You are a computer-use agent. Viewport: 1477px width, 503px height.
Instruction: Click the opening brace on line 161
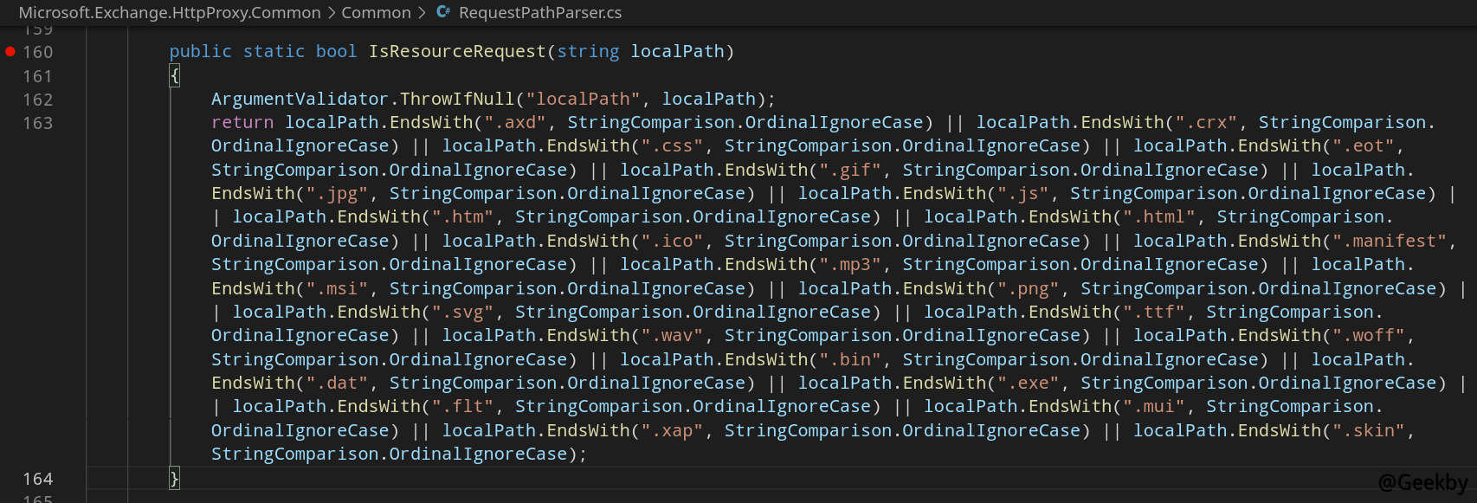pos(174,76)
